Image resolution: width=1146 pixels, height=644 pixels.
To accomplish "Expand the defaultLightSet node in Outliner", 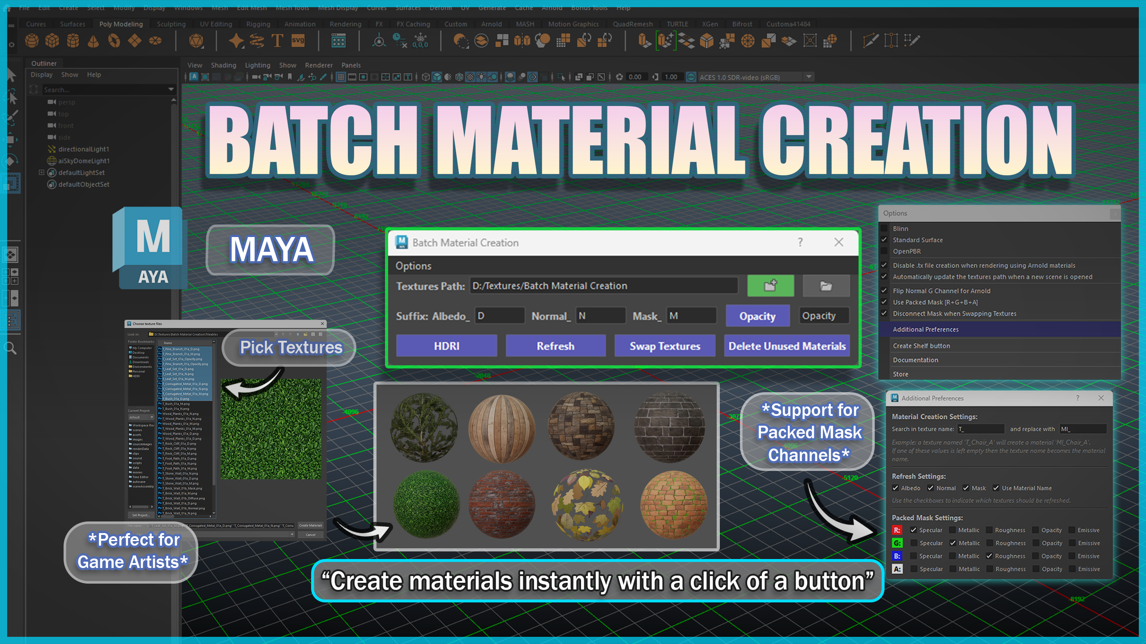I will coord(42,172).
